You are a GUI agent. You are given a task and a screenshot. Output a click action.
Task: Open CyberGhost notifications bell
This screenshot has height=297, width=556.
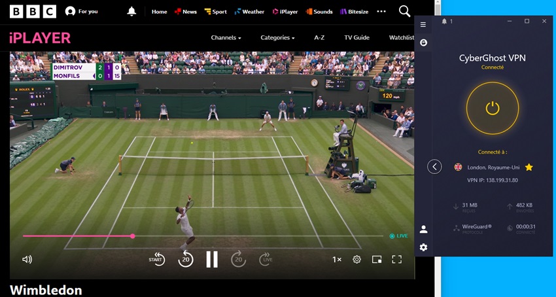[x=444, y=22]
